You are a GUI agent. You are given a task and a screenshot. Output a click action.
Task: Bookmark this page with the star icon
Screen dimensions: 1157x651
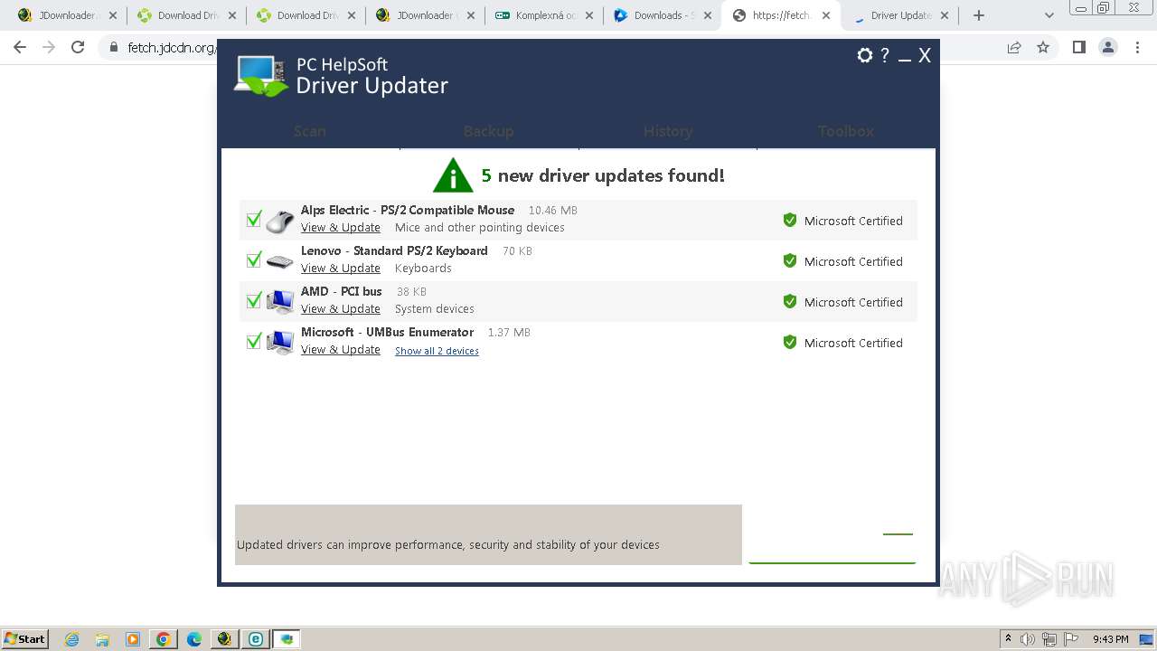point(1043,47)
